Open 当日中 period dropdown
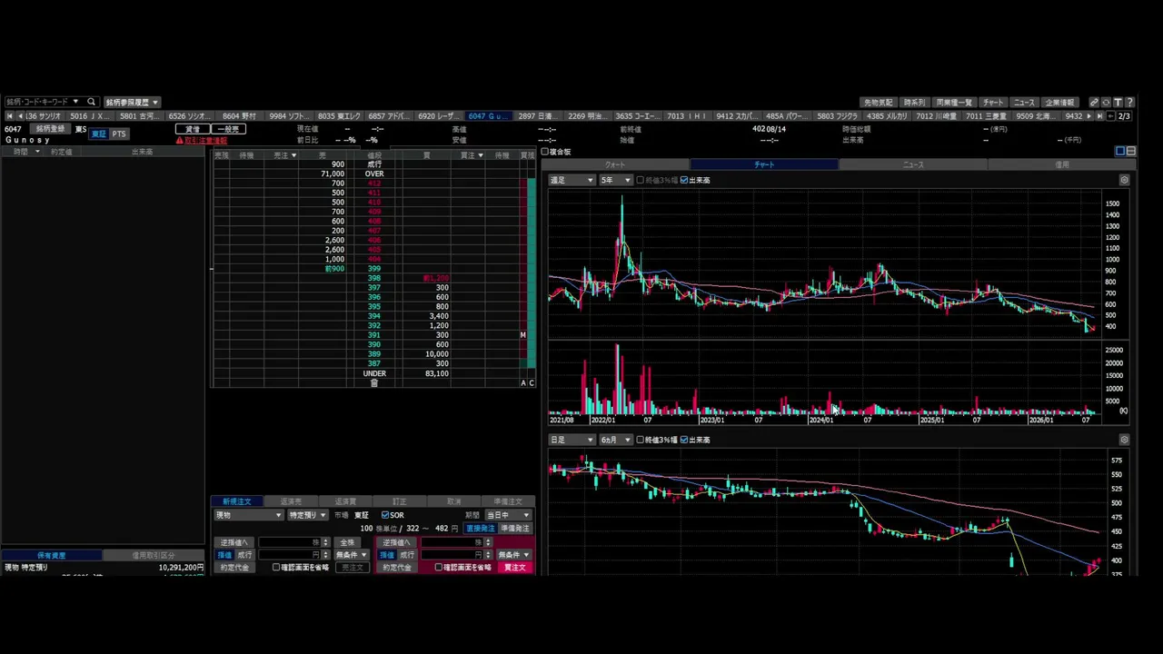The width and height of the screenshot is (1163, 654). click(x=508, y=515)
